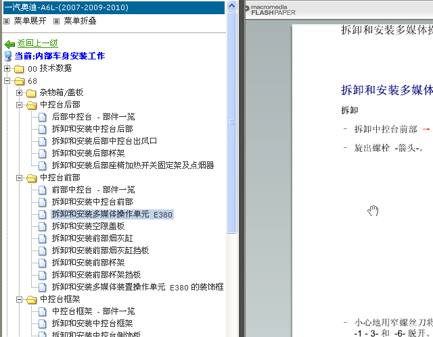Open 拆卸和安装中控台框架 document
This screenshot has width=433, height=337.
click(93, 323)
